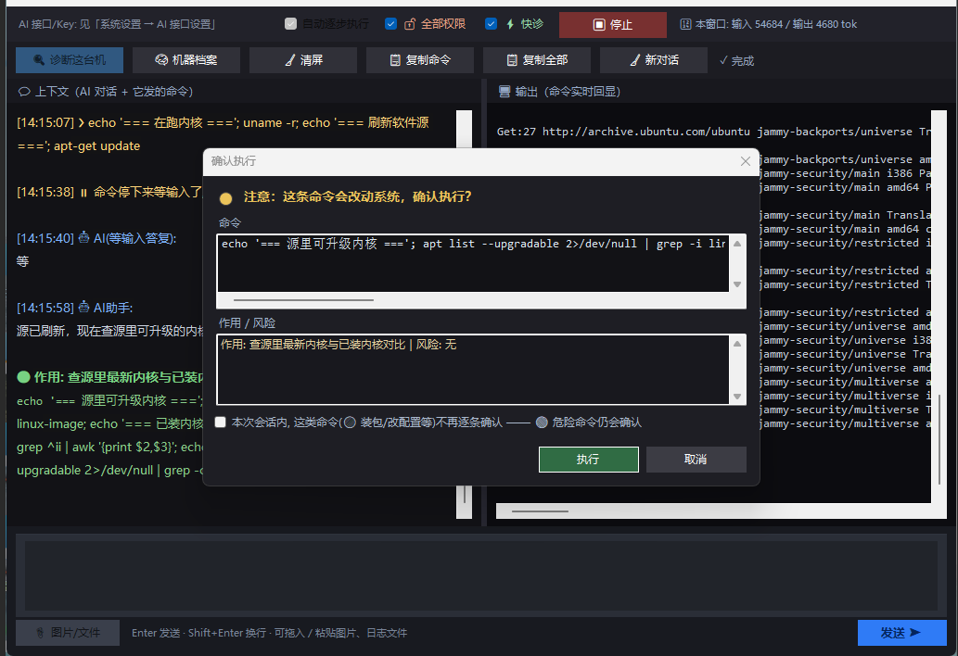This screenshot has width=958, height=656.
Task: Click the down arrow of the 命令 box scrollbar
Action: tap(737, 284)
